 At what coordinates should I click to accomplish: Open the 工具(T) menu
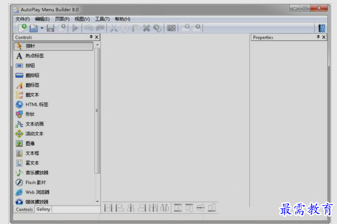[x=102, y=19]
